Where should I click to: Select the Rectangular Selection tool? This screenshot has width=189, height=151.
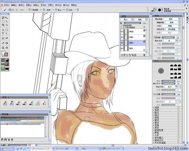(3, 21)
